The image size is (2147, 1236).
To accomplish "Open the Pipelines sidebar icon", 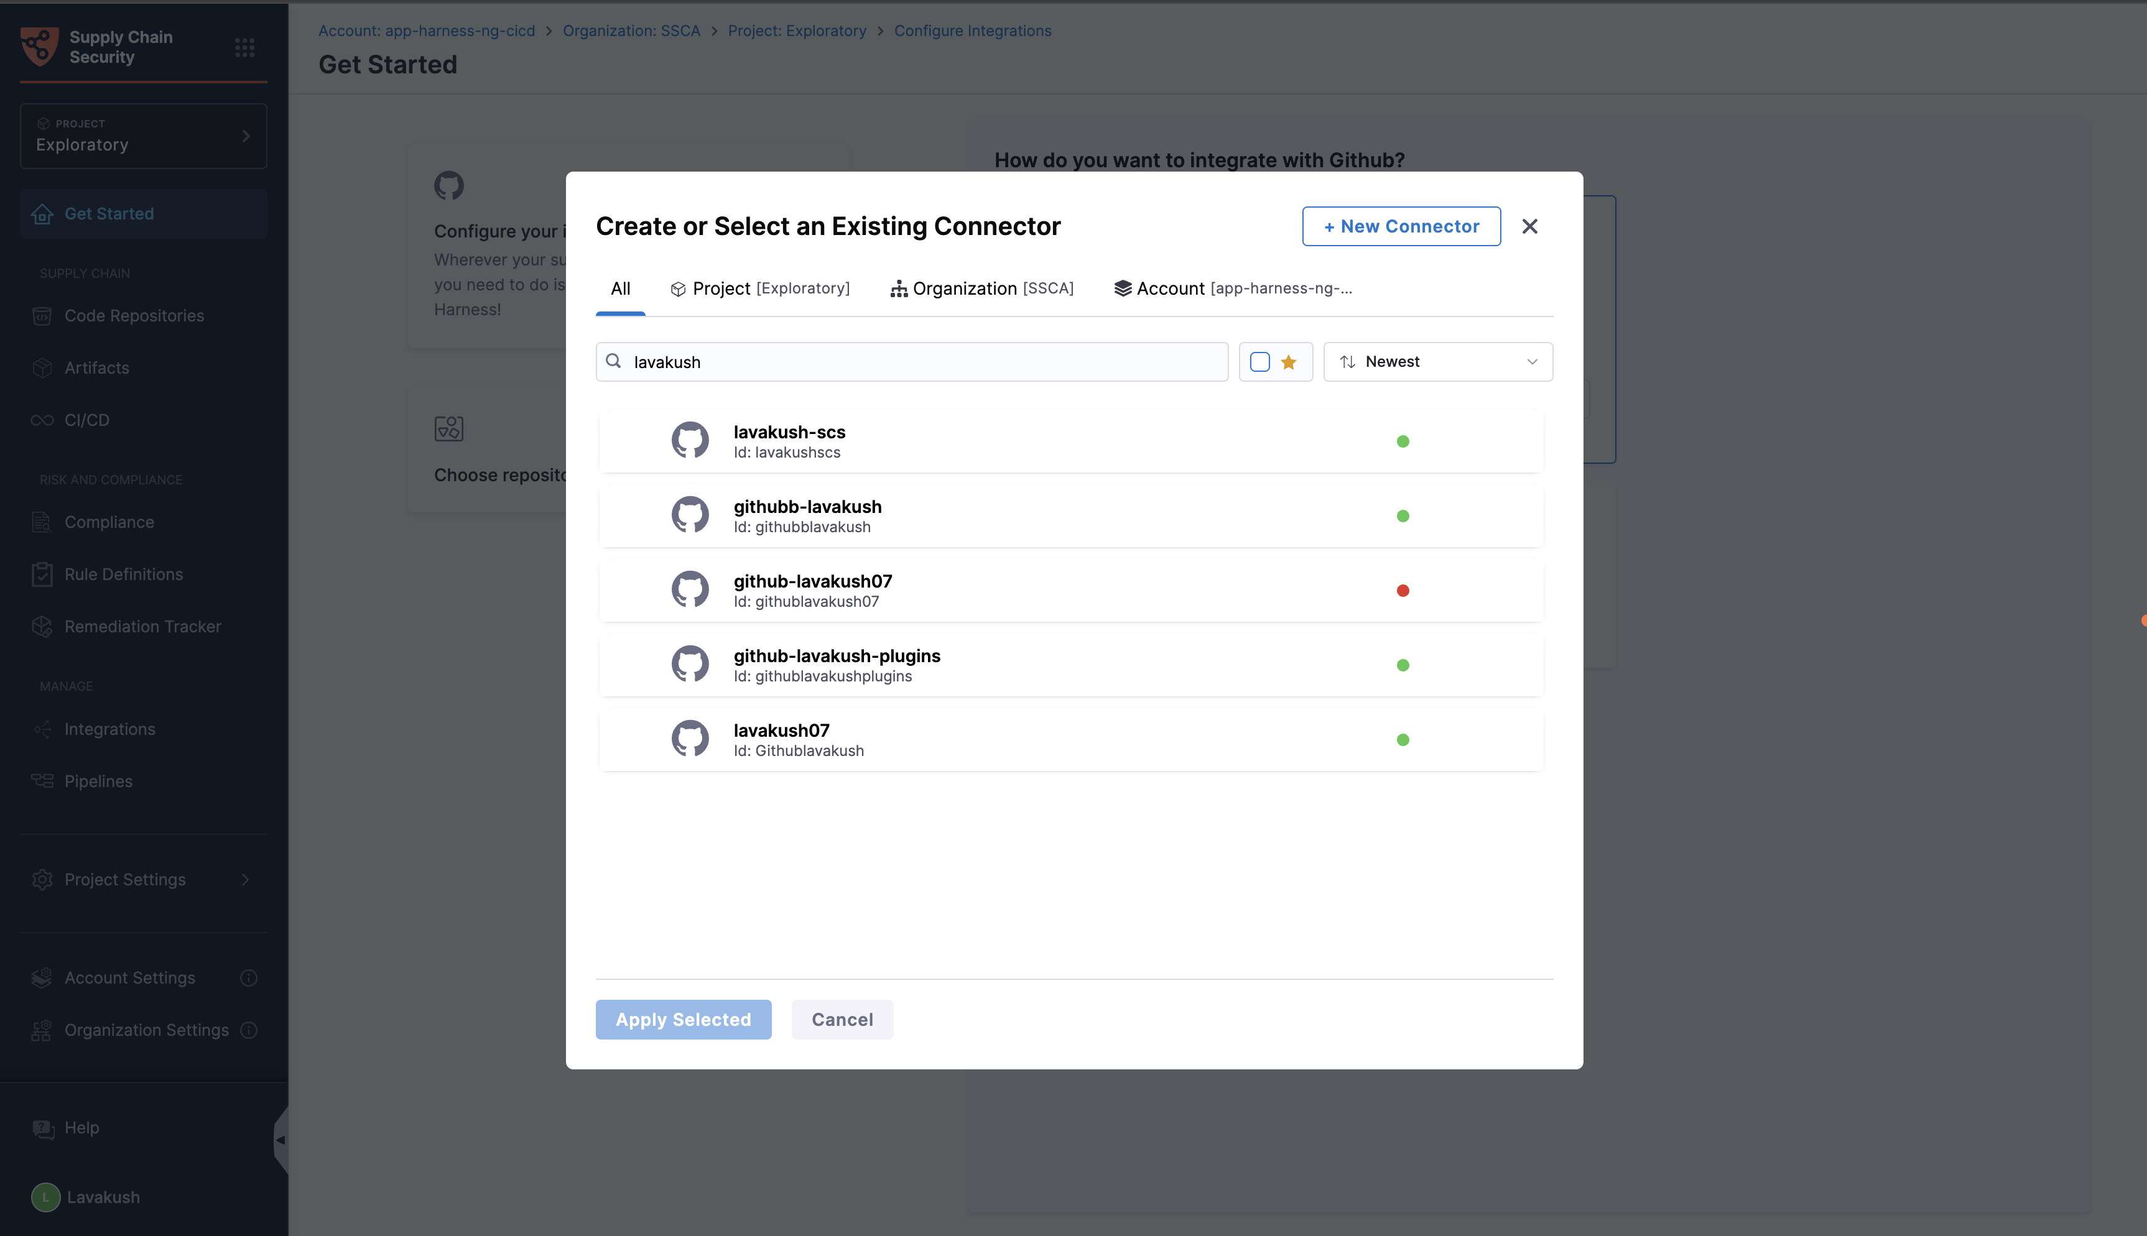I will (42, 781).
